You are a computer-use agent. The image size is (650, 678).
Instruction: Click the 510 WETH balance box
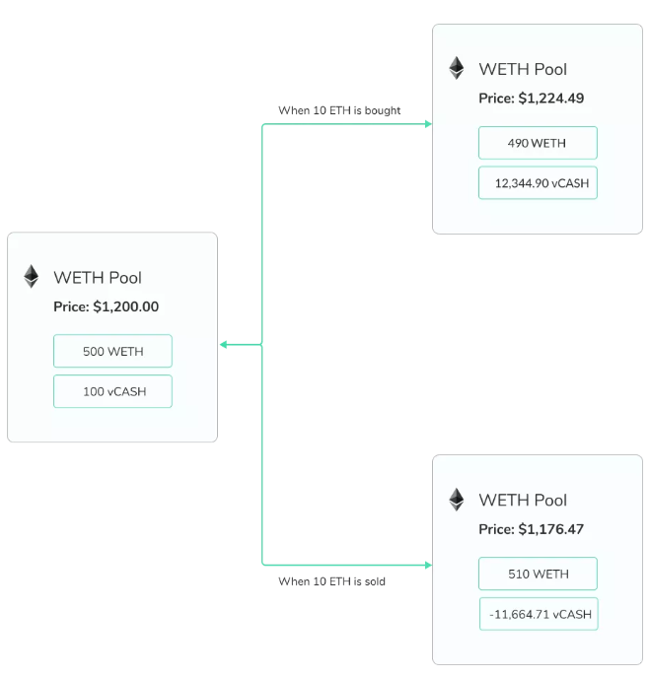pos(538,574)
